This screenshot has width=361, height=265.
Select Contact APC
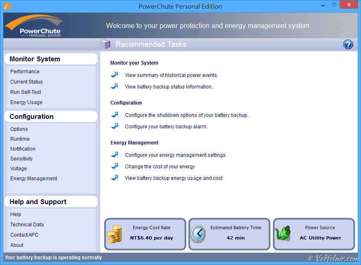[24, 235]
